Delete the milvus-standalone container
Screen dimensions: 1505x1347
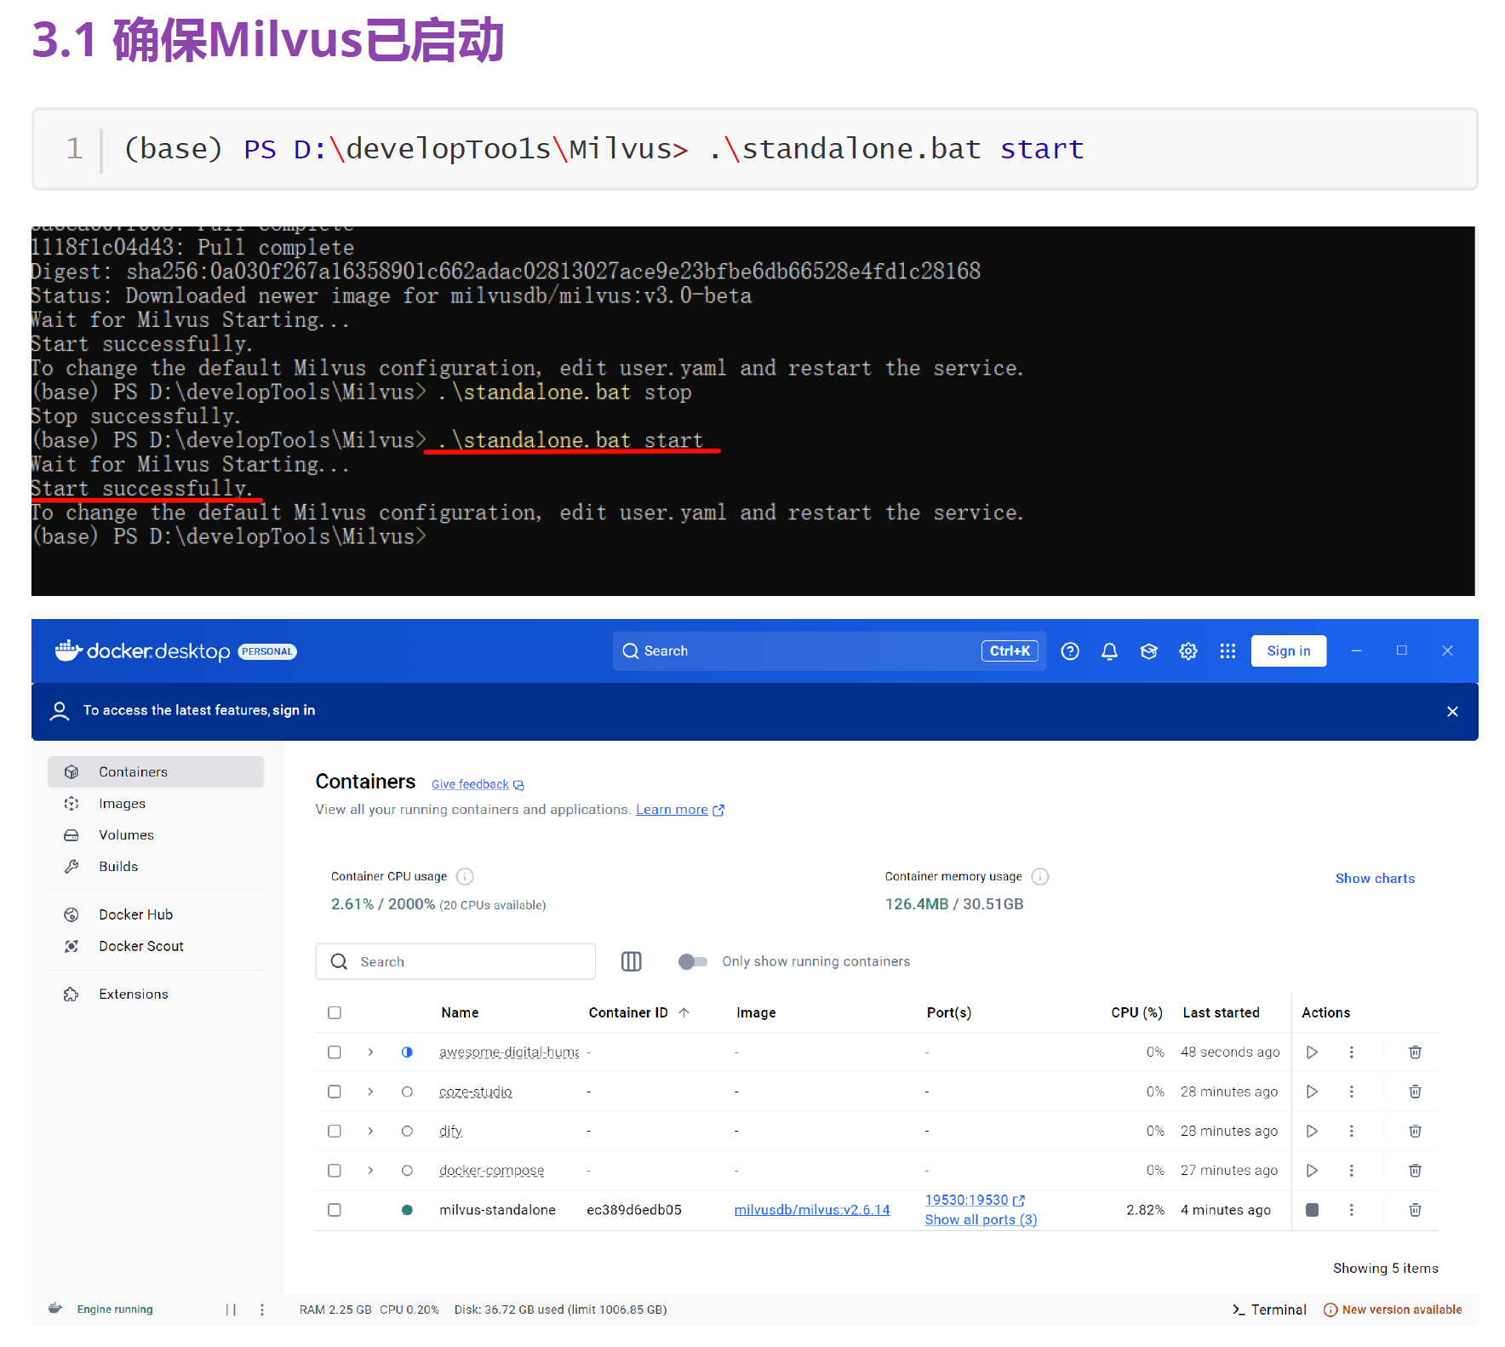click(x=1415, y=1210)
